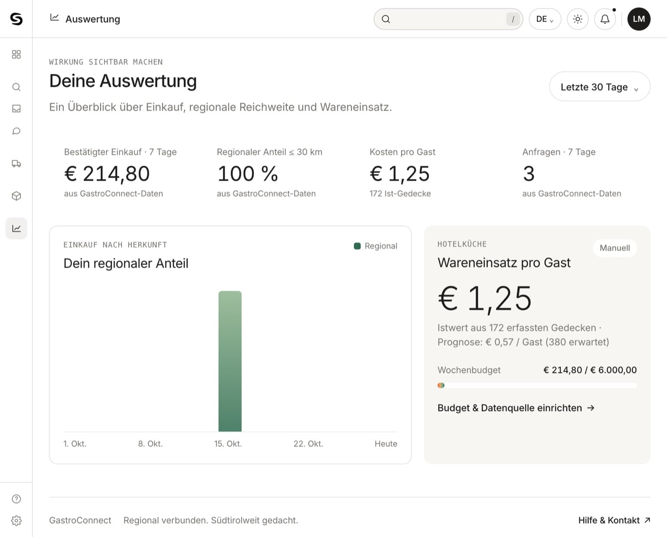Open the Hilfe & Kontakt link
Image resolution: width=667 pixels, height=537 pixels.
[x=614, y=520]
